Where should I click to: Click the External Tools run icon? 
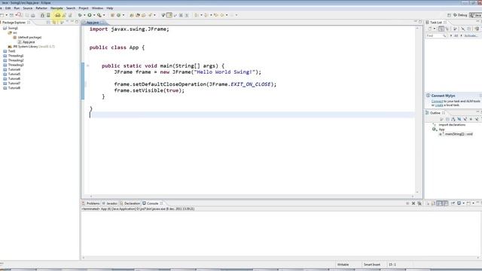pyautogui.click(x=99, y=15)
